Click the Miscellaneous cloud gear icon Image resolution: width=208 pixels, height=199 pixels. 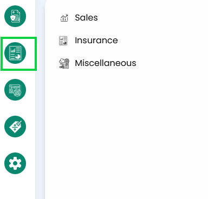coord(64,63)
